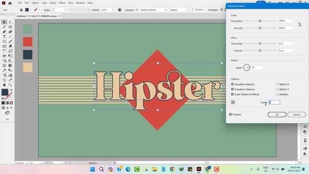309x174 pixels.
Task: Select the Selection tool (black arrow)
Action: pyautogui.click(x=4, y=22)
